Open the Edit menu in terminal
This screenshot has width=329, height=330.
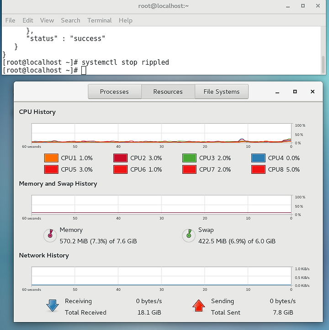click(x=28, y=21)
